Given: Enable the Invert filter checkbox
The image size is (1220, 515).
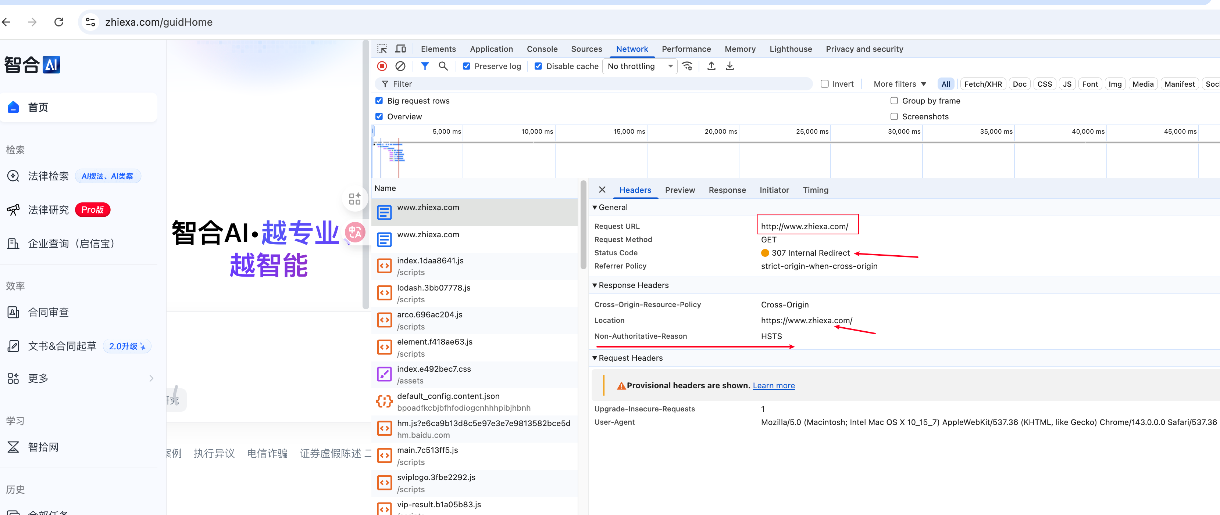Looking at the screenshot, I should coord(824,84).
